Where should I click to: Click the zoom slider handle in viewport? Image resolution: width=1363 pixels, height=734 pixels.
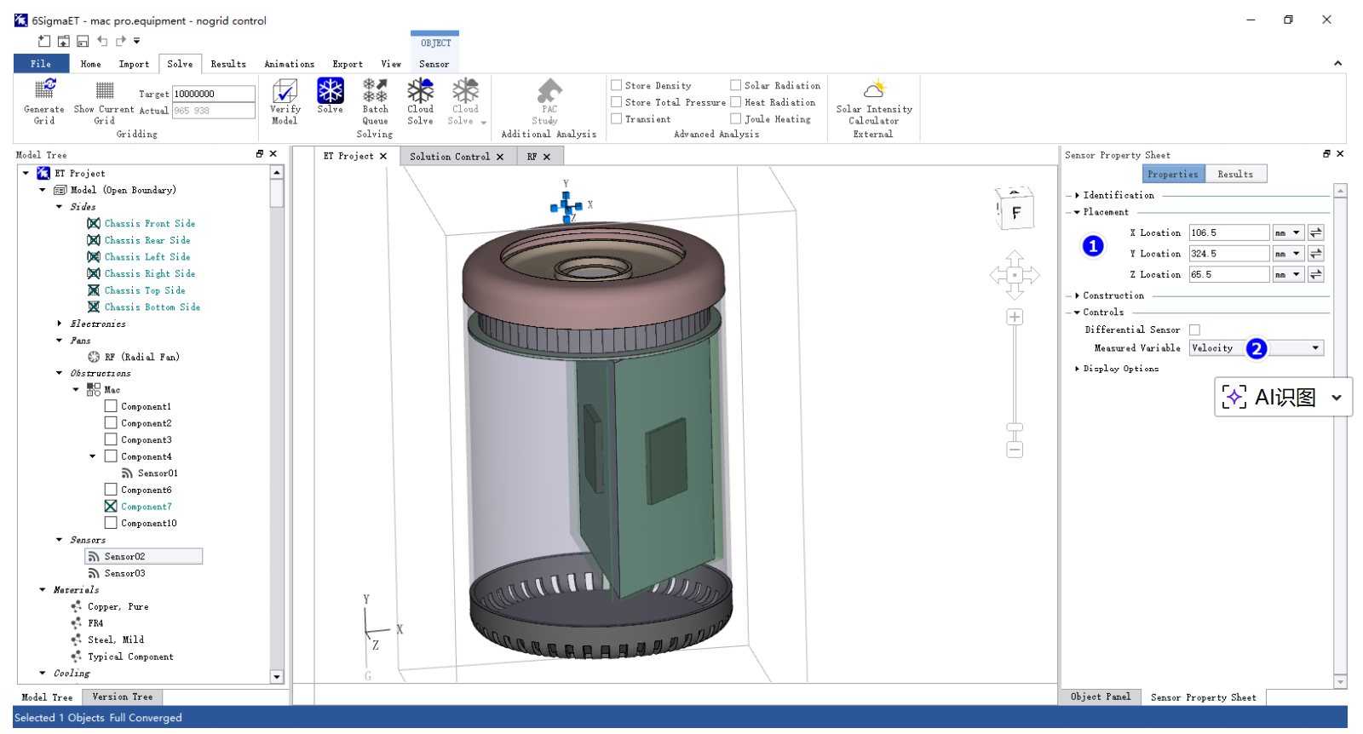click(1015, 427)
